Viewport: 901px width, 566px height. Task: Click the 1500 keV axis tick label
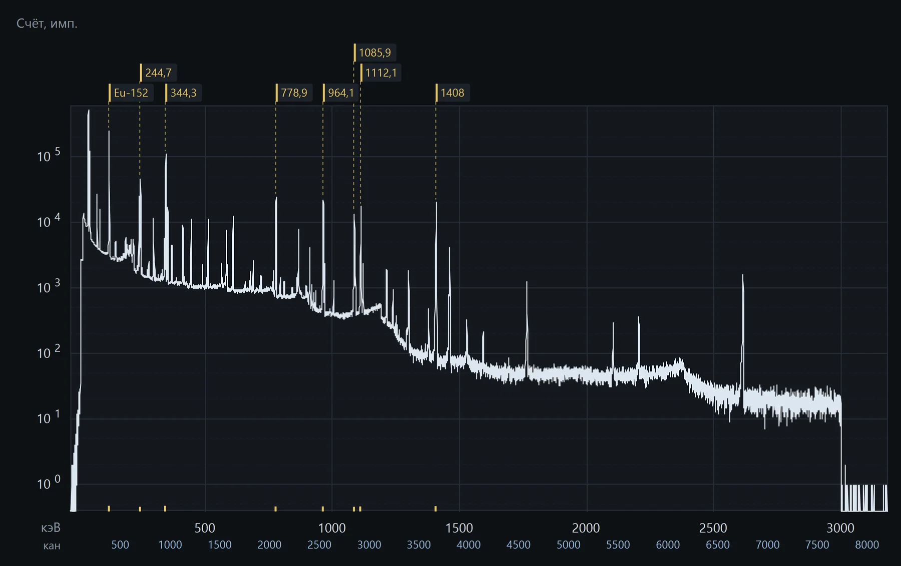[x=459, y=528]
